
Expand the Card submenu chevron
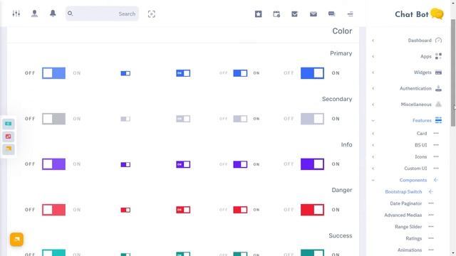coord(373,134)
